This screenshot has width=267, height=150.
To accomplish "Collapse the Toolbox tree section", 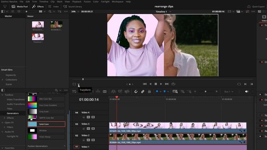I will click(3, 95).
